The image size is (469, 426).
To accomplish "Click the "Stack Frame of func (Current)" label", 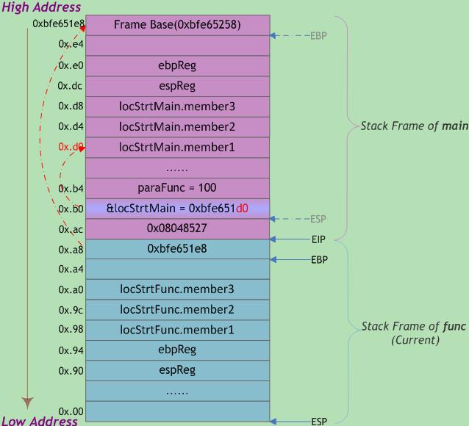I will click(415, 333).
